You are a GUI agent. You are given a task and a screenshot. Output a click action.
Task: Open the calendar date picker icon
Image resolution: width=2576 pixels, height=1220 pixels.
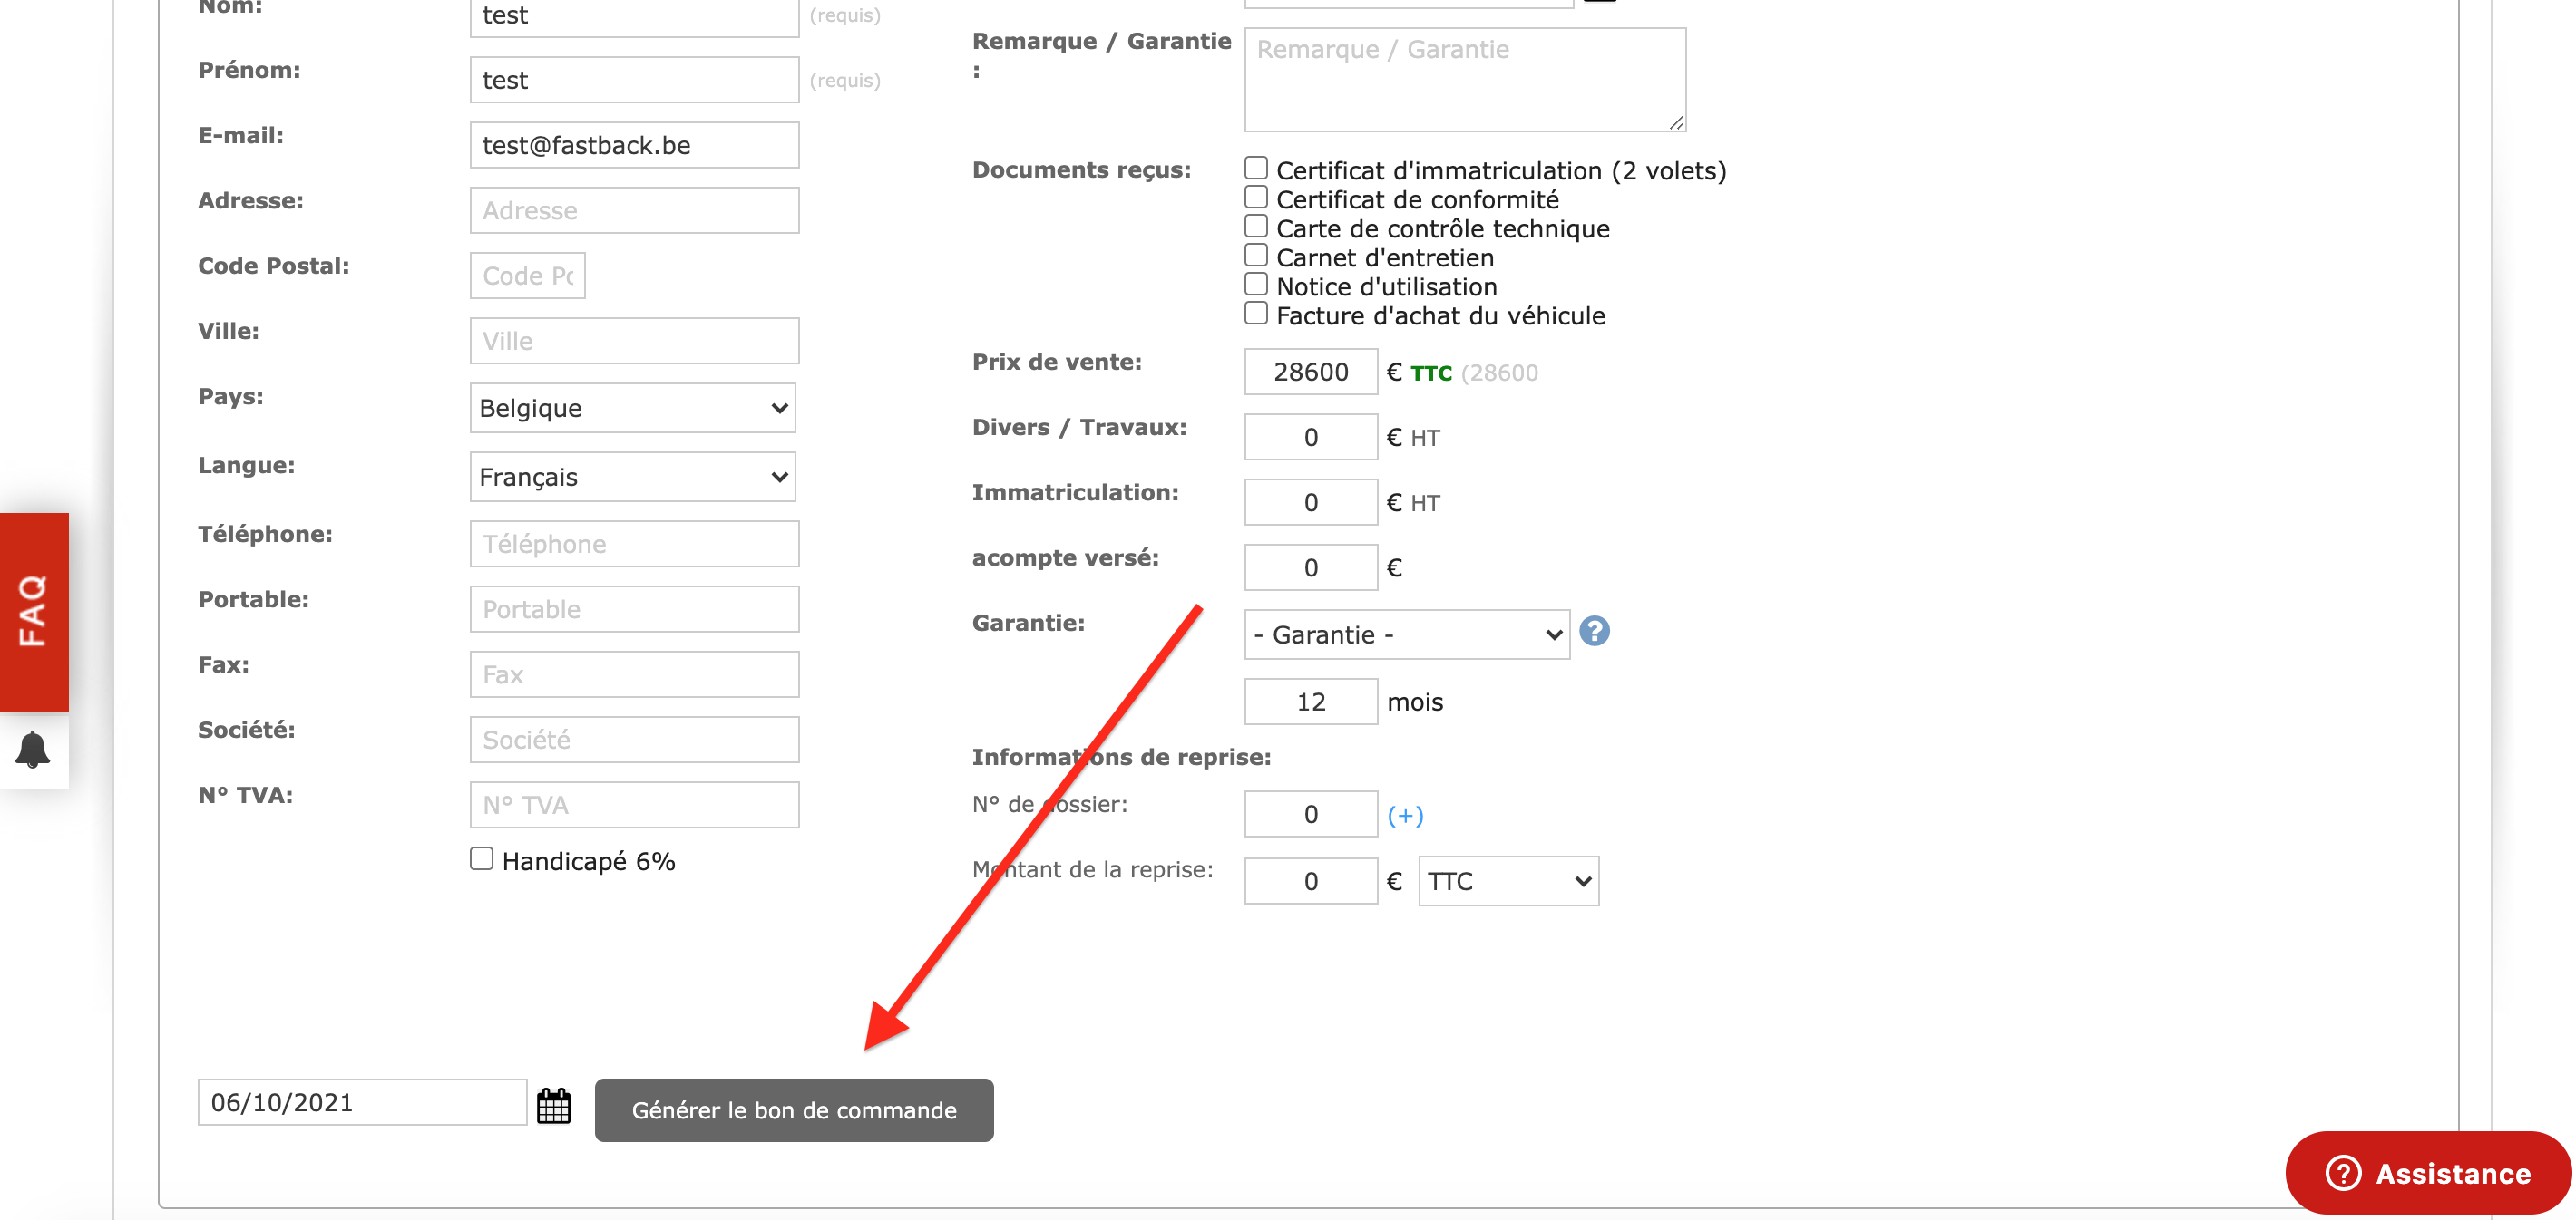[553, 1105]
